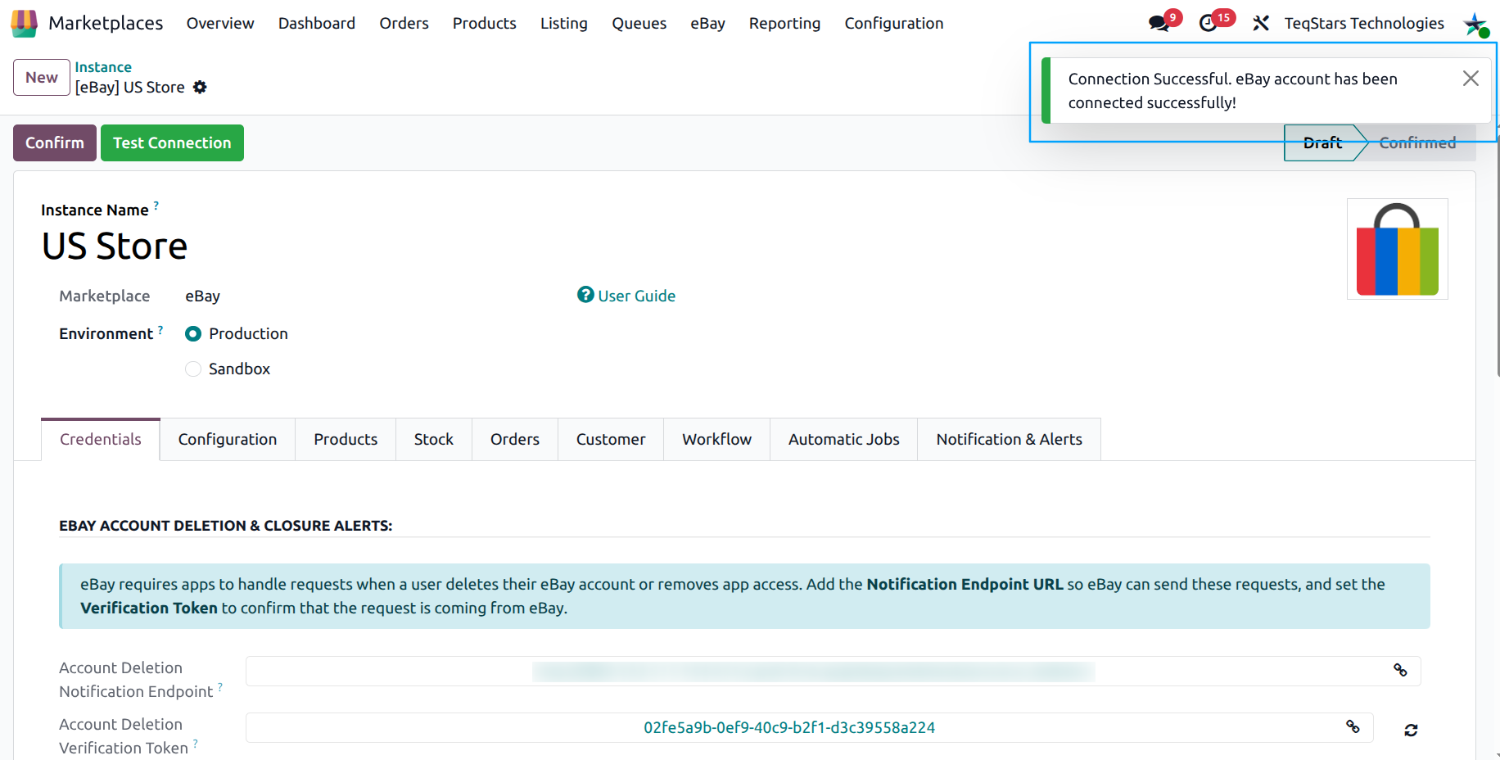
Task: Copy link icon for Notification Endpoint field
Action: [1400, 670]
